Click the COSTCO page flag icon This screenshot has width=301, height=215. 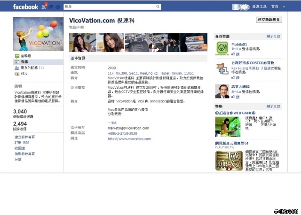click(222, 69)
